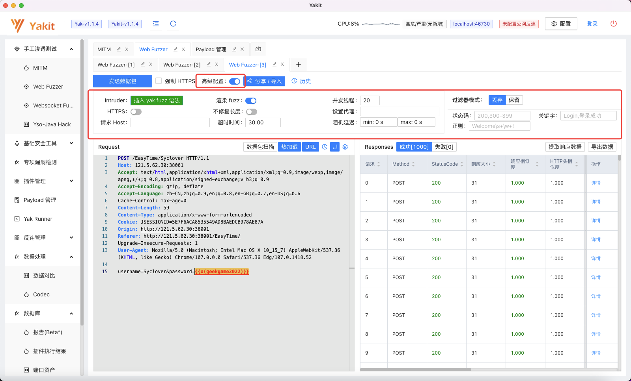
Task: Click 设置代理 input field
Action: [x=400, y=111]
